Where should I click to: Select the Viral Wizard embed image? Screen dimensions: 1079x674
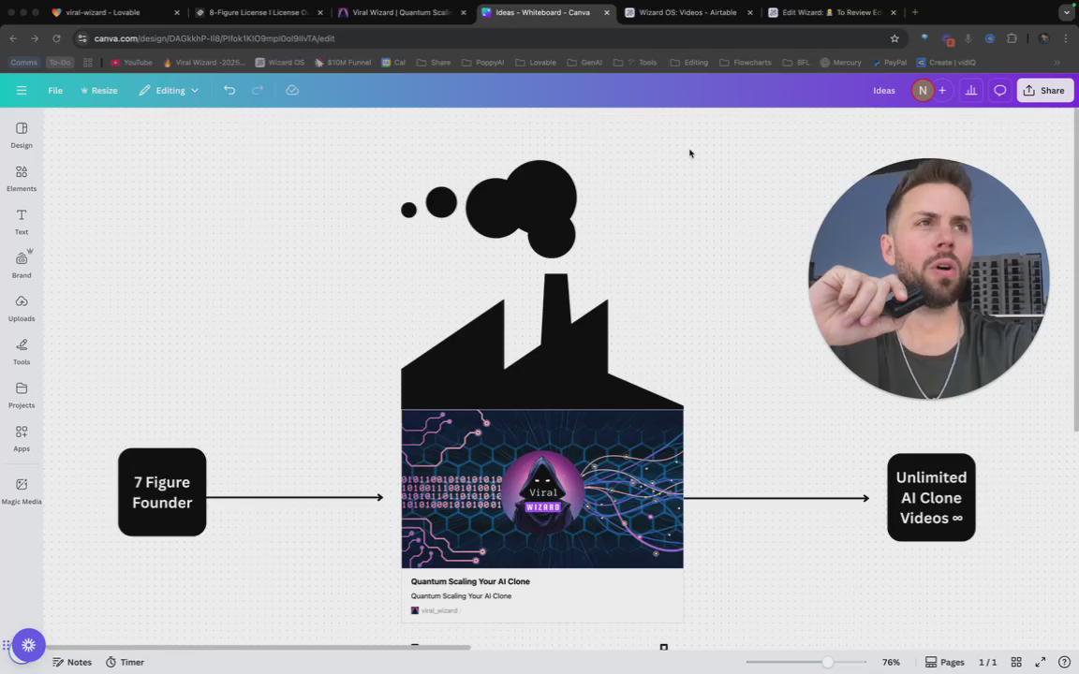click(542, 489)
